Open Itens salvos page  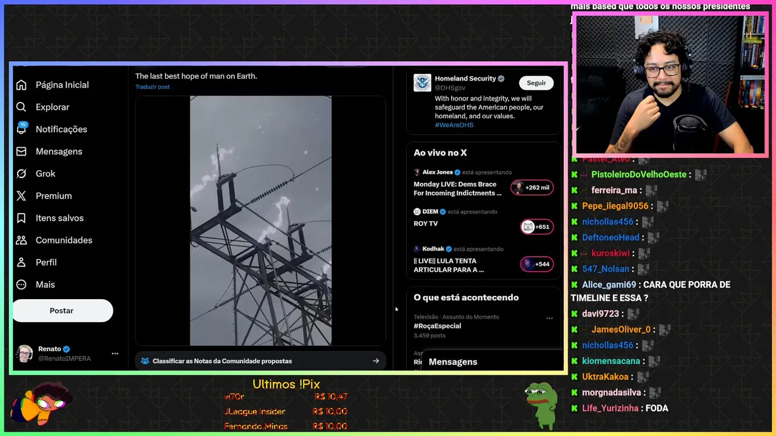[x=59, y=218]
